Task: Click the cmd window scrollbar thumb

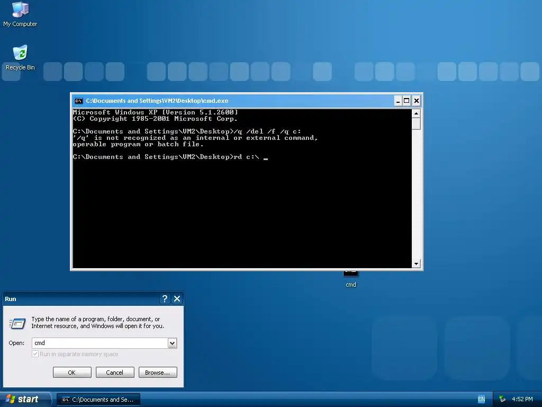Action: click(x=416, y=123)
